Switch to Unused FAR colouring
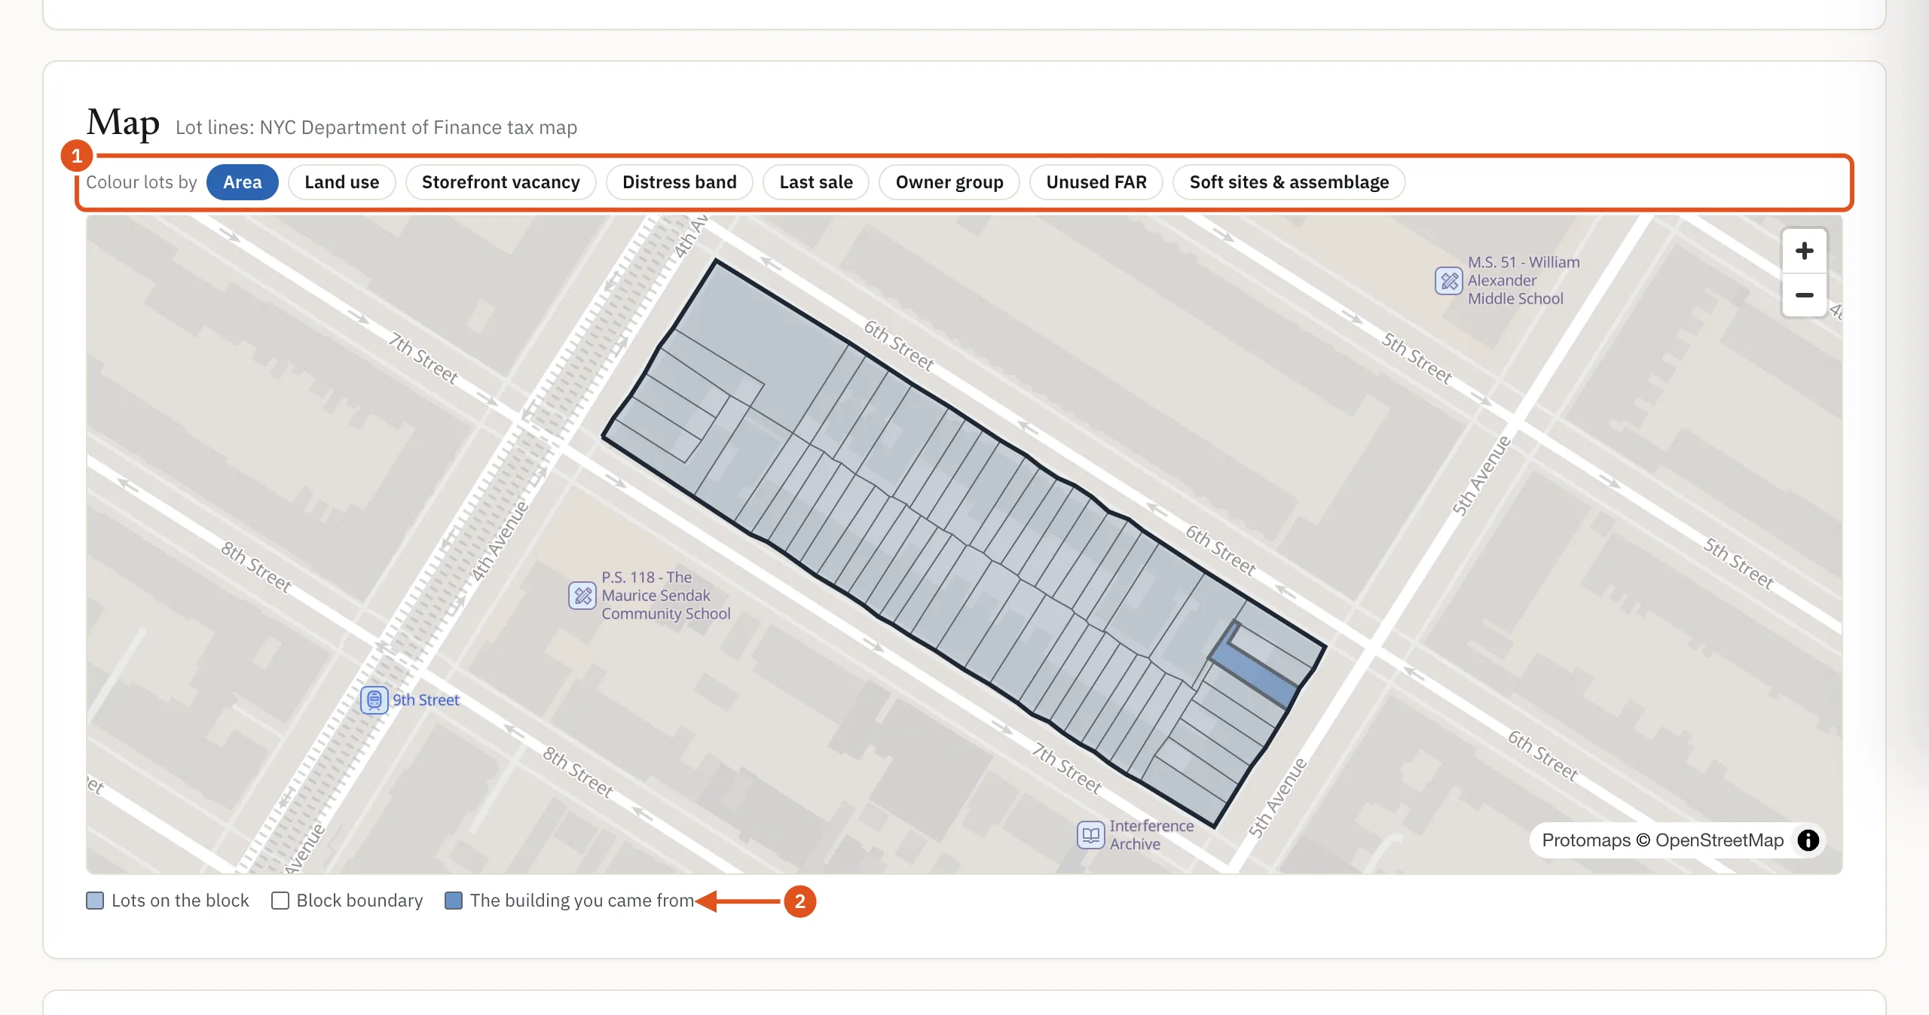Image resolution: width=1929 pixels, height=1015 pixels. tap(1096, 182)
